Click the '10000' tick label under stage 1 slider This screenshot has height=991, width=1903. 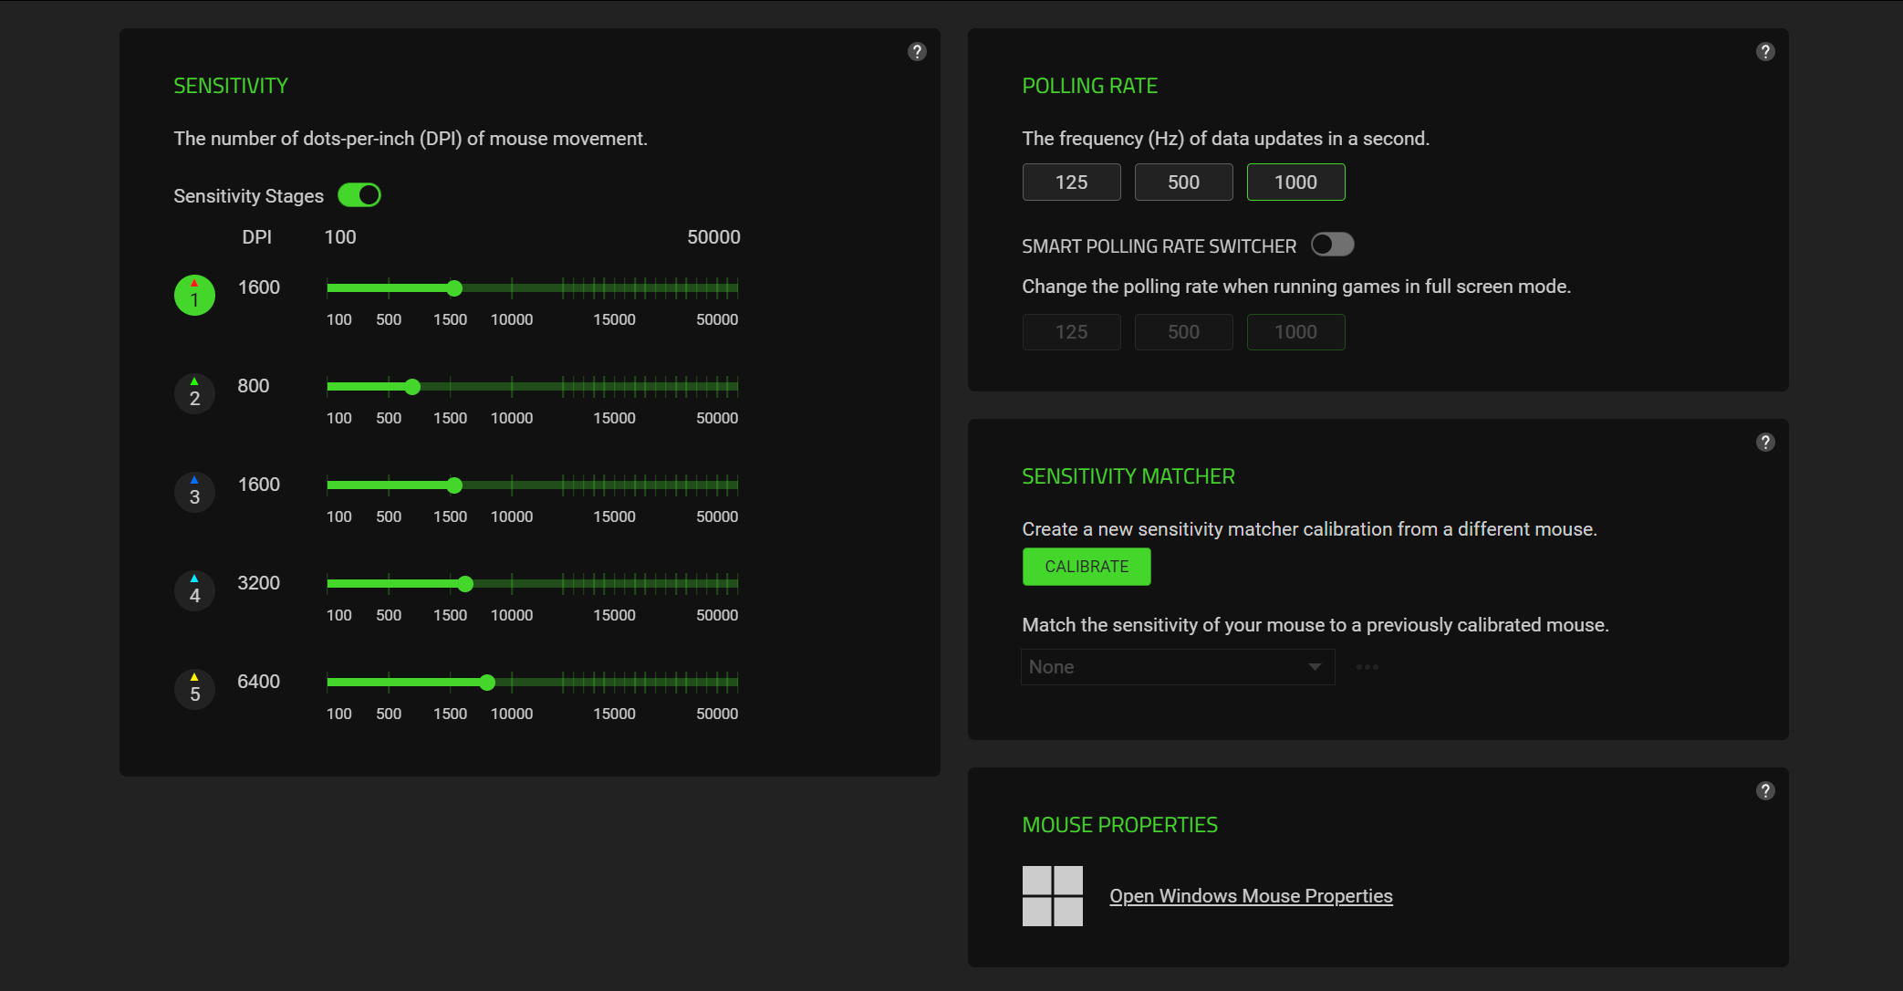[512, 319]
